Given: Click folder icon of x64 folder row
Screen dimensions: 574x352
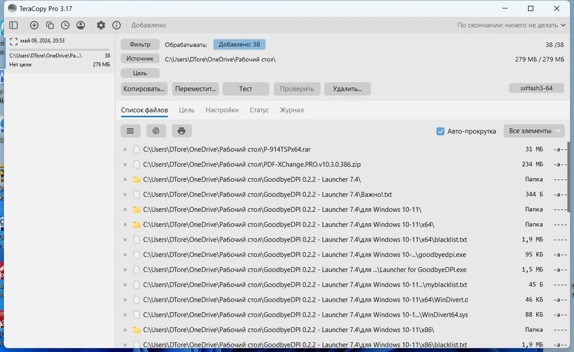Looking at the screenshot, I should pos(136,224).
